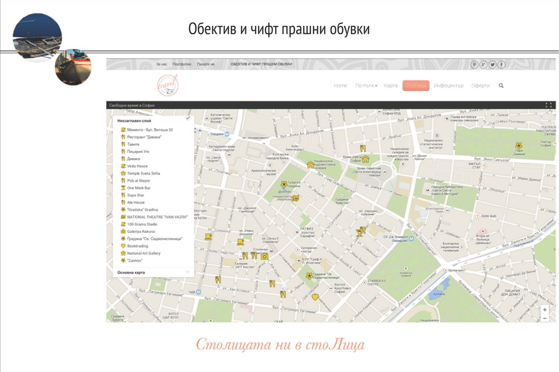Zoom out on the map
559x372 pixels.
(x=545, y=318)
